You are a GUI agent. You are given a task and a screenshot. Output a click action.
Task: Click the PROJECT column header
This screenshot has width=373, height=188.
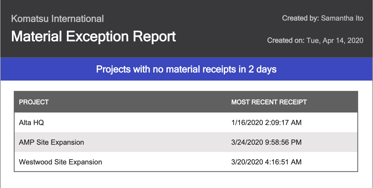(34, 102)
